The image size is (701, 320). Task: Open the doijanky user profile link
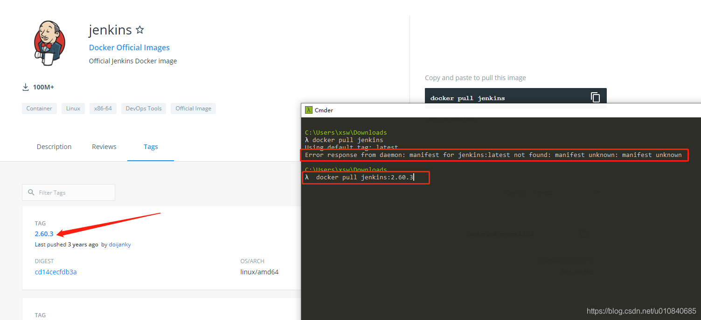(120, 245)
